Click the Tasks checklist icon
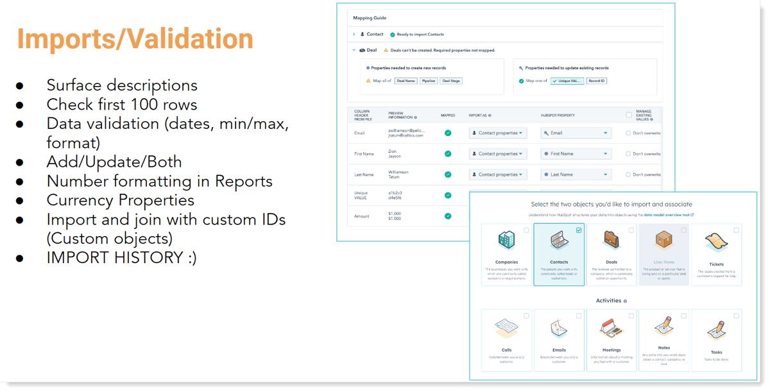 tap(716, 329)
